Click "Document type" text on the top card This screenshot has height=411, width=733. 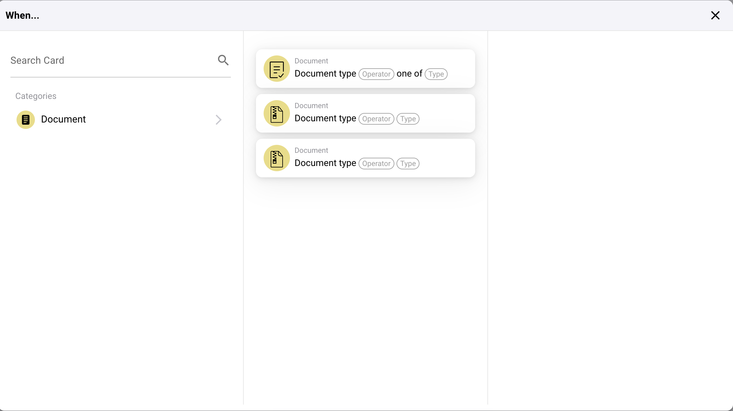(325, 74)
